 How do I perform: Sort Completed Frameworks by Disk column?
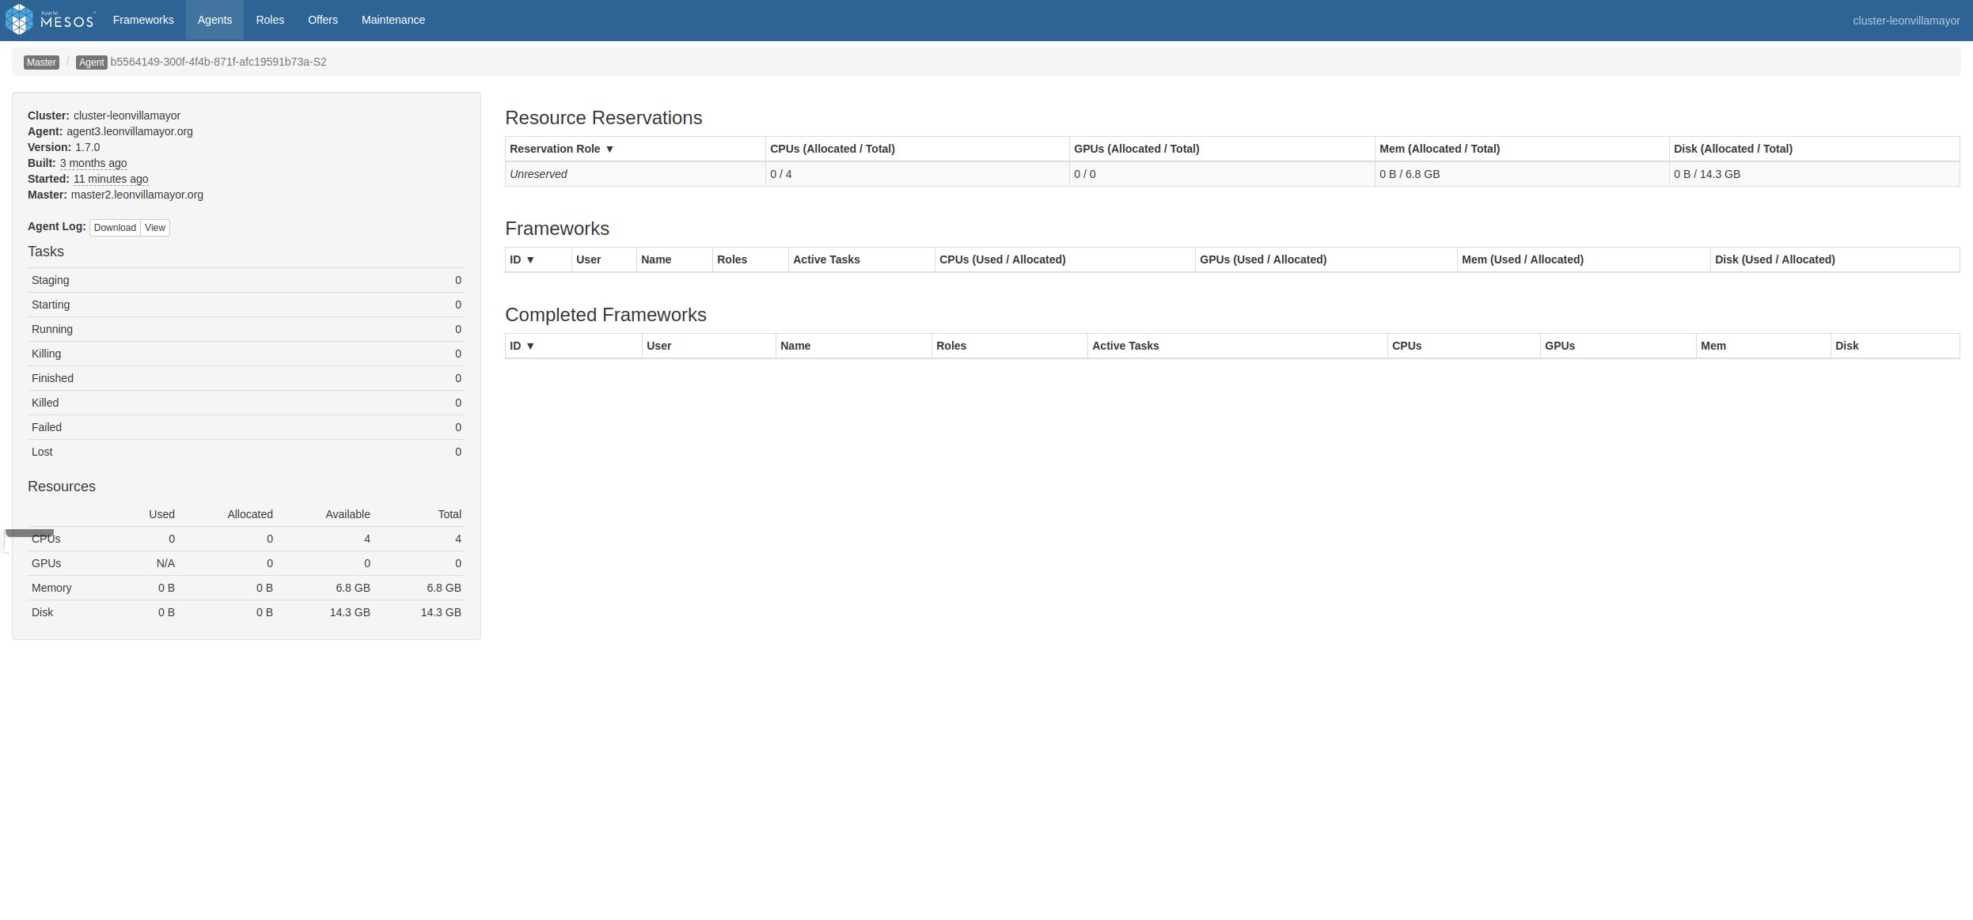1895,346
